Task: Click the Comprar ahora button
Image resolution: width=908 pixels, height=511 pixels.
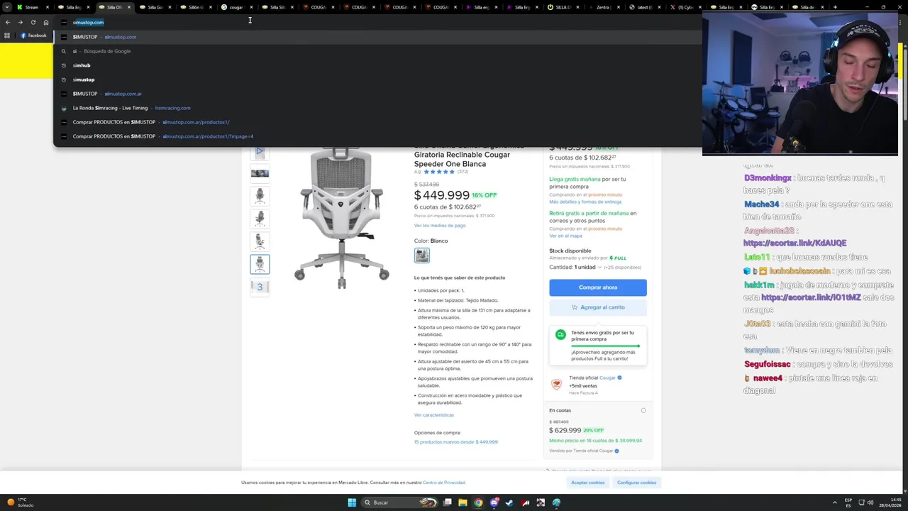Action: pyautogui.click(x=598, y=287)
